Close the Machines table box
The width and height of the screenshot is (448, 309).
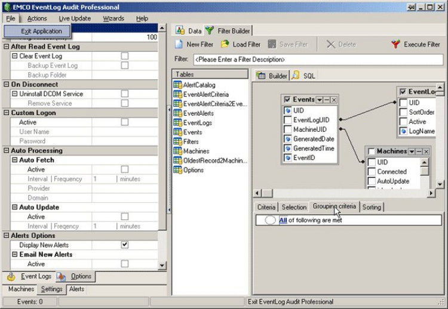tap(426, 151)
